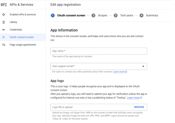Click the step 2 Scopes circle
The height and width of the screenshot is (123, 175).
pyautogui.click(x=93, y=15)
